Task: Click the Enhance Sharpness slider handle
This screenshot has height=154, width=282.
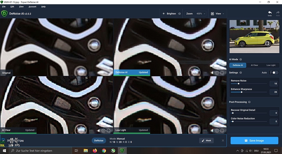Action: 242,92
